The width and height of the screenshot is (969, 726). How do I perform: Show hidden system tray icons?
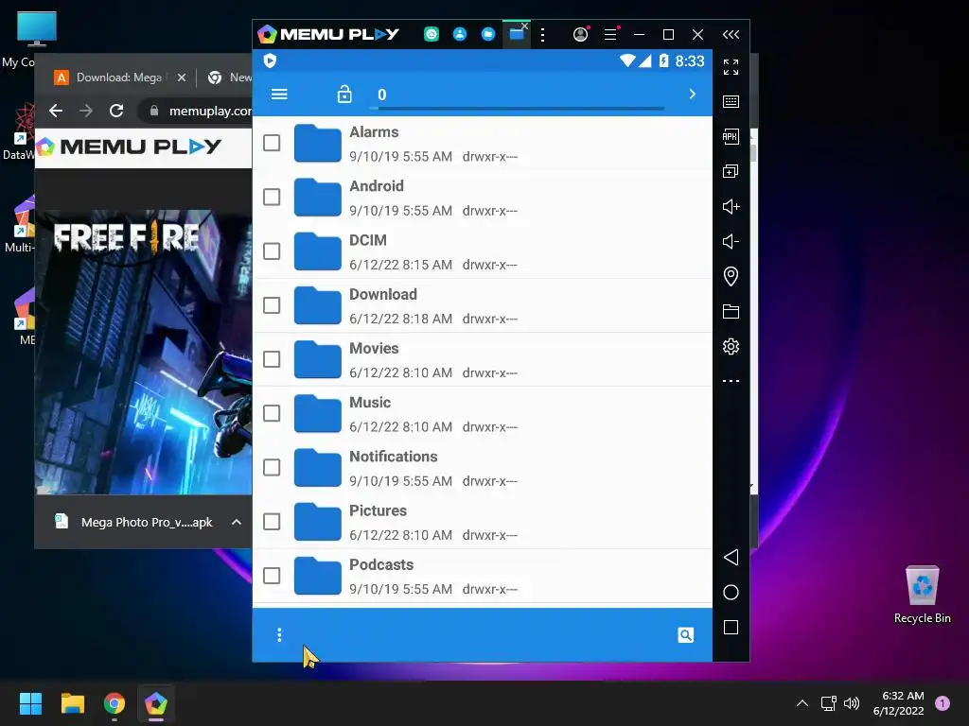coord(802,703)
